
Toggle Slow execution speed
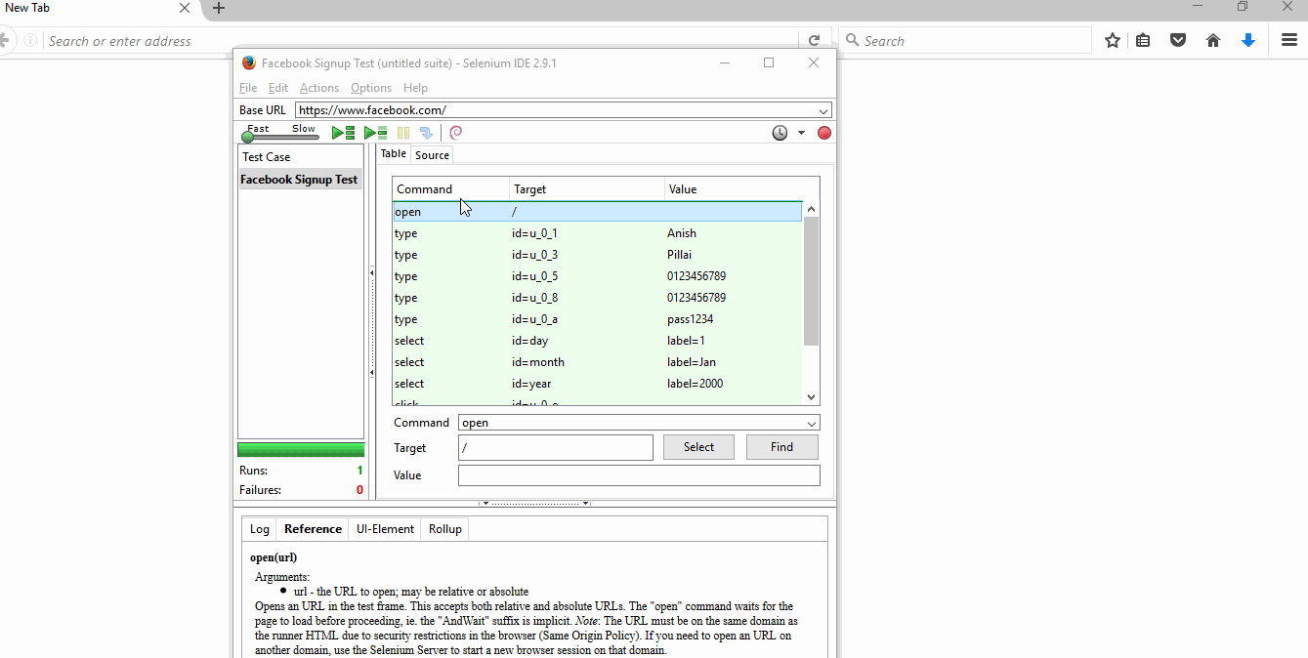tap(303, 129)
